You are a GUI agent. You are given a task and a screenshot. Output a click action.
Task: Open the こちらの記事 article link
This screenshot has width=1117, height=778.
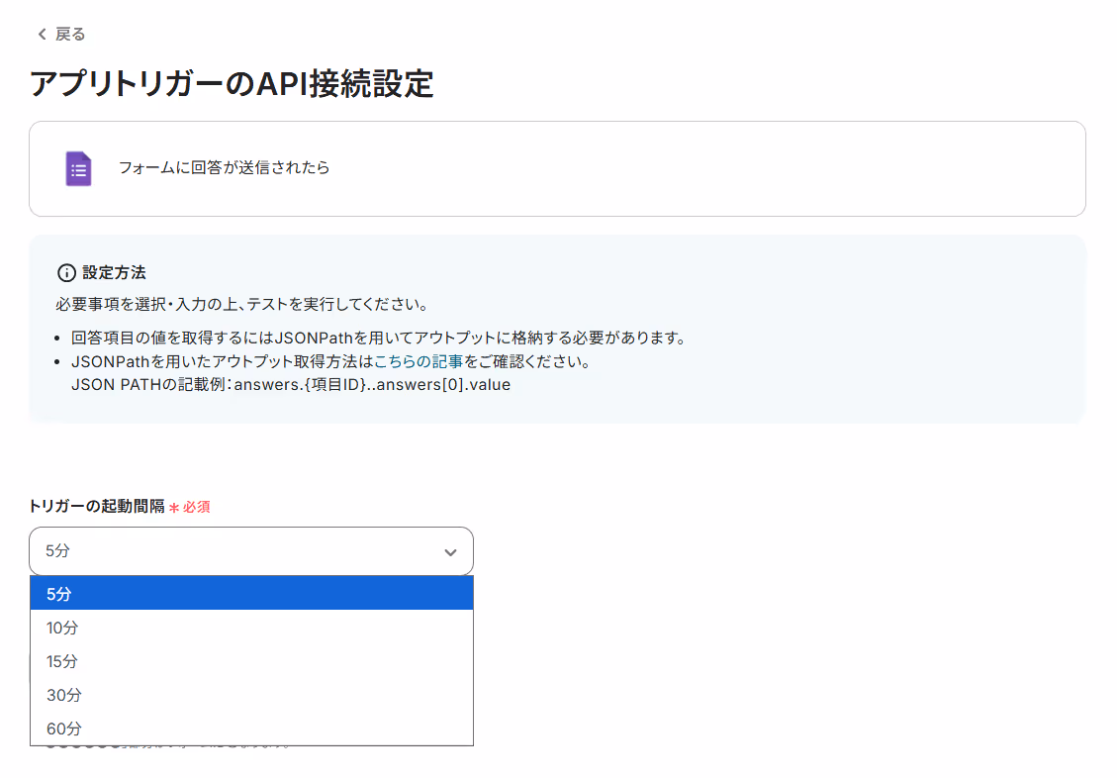coord(419,361)
